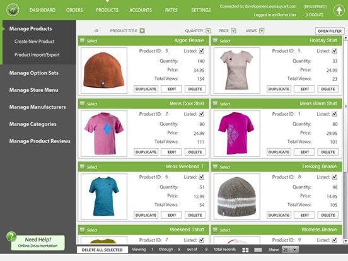Viewport: 348px width, 261px height.
Task: Open the Show records count dropdown
Action: pos(290,250)
